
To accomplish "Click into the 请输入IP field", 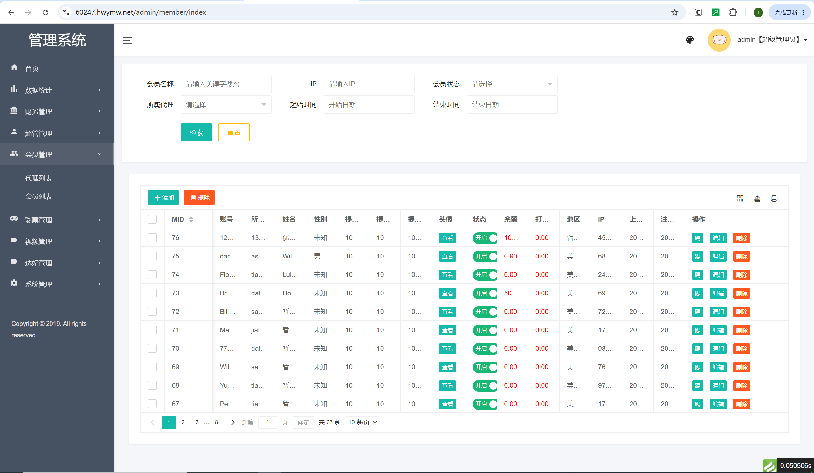I will [369, 84].
